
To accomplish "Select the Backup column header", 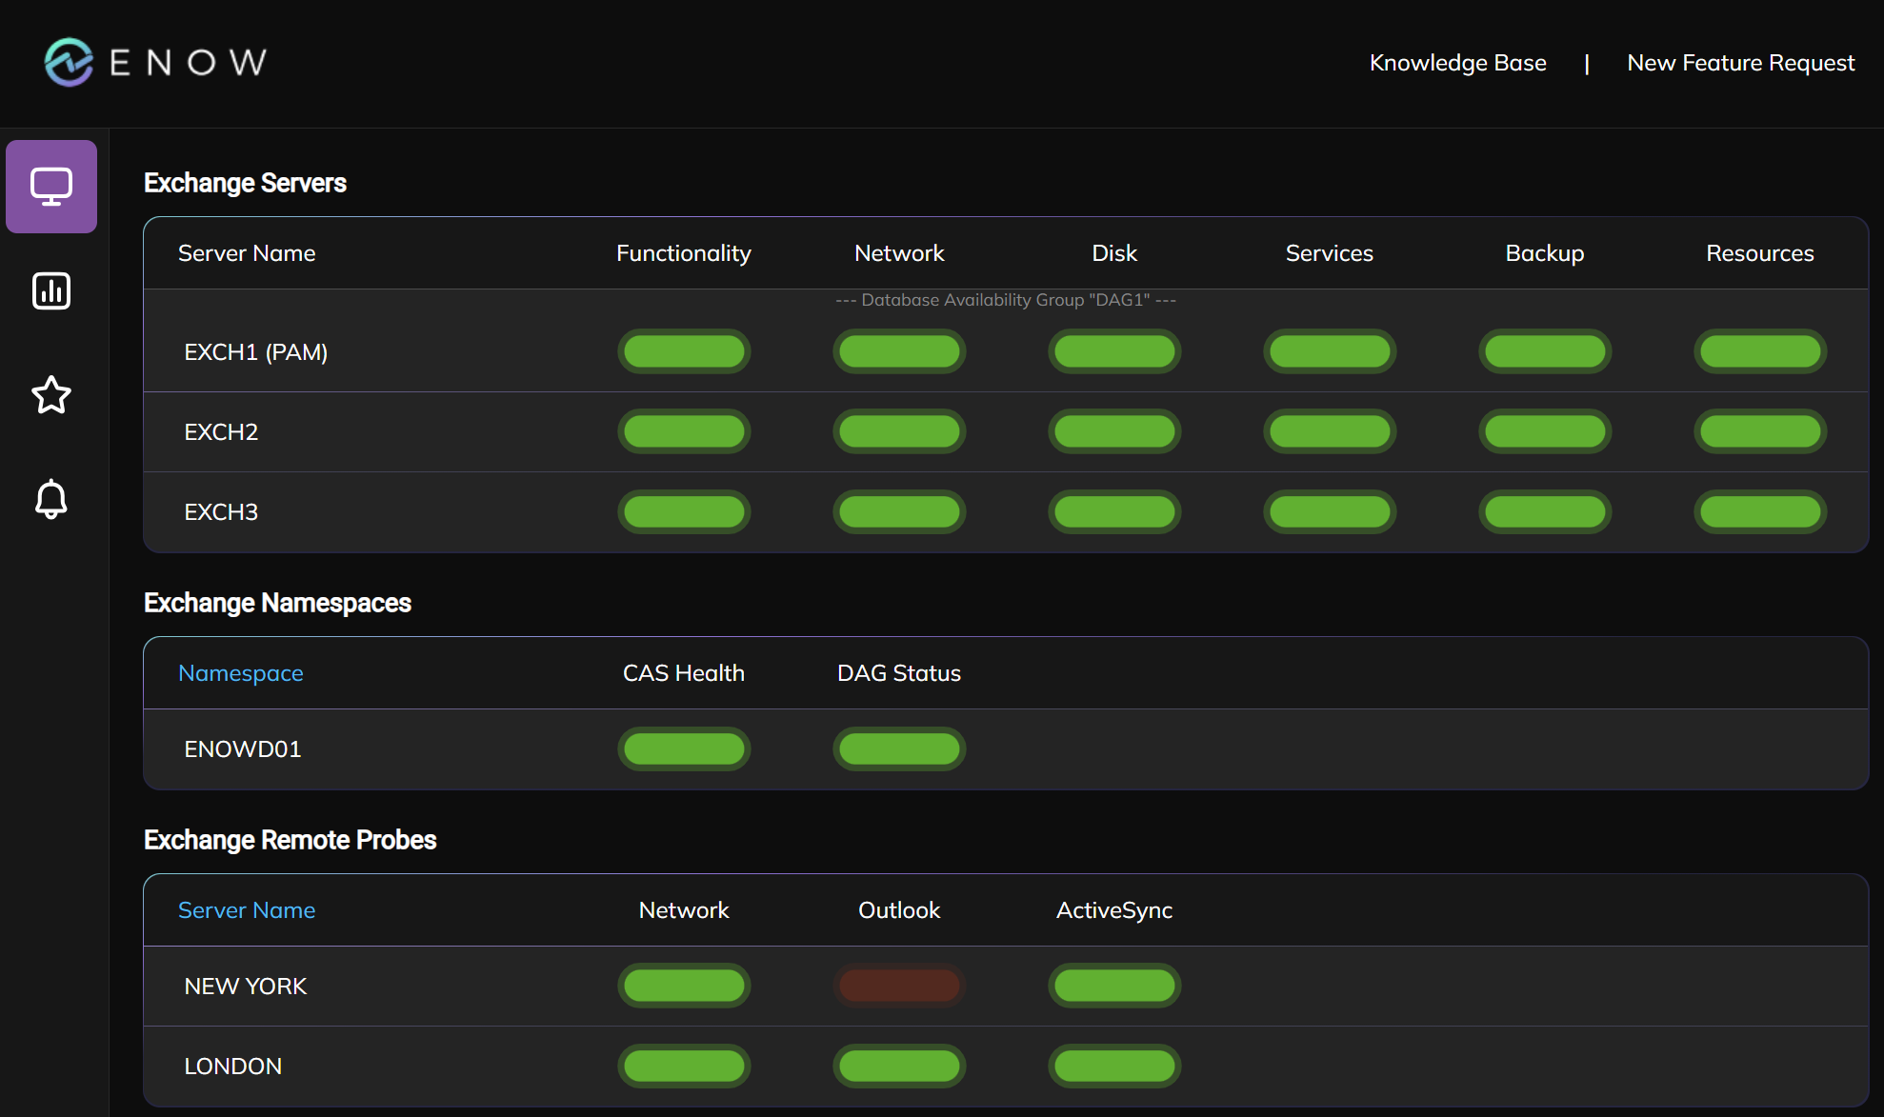I will [x=1544, y=253].
